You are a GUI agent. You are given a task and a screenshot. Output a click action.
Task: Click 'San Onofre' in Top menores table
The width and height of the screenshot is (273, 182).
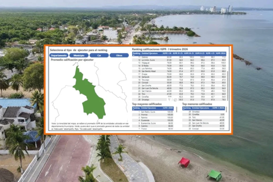(x=197, y=126)
